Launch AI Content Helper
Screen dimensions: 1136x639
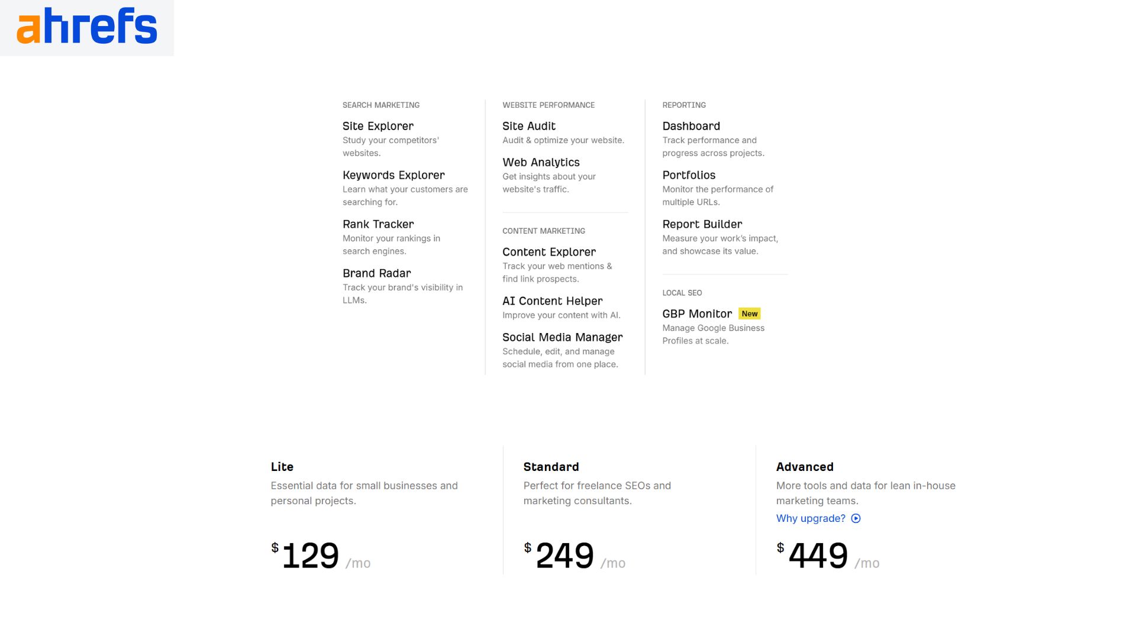click(552, 301)
